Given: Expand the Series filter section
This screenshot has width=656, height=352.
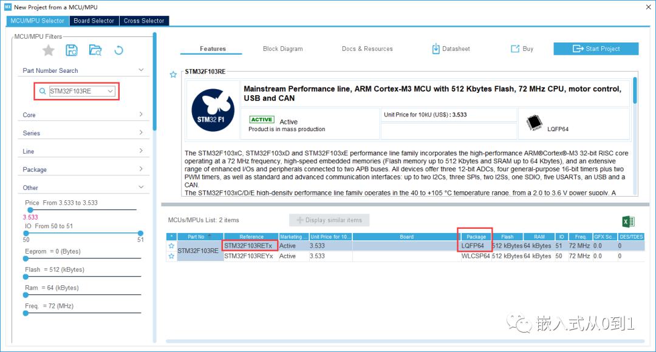Looking at the screenshot, I should pyautogui.click(x=141, y=132).
